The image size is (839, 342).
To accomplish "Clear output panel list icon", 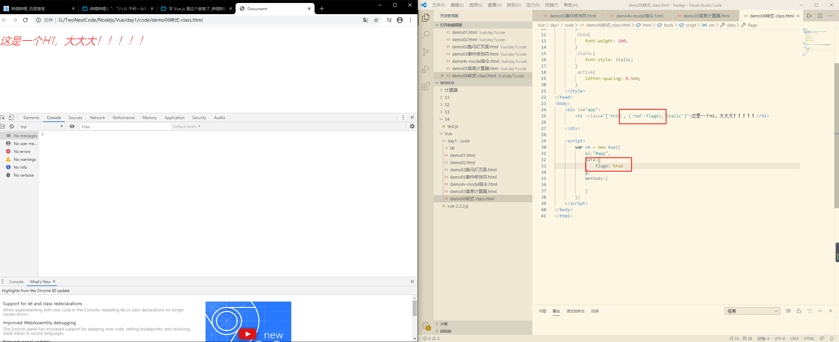I will [x=788, y=311].
